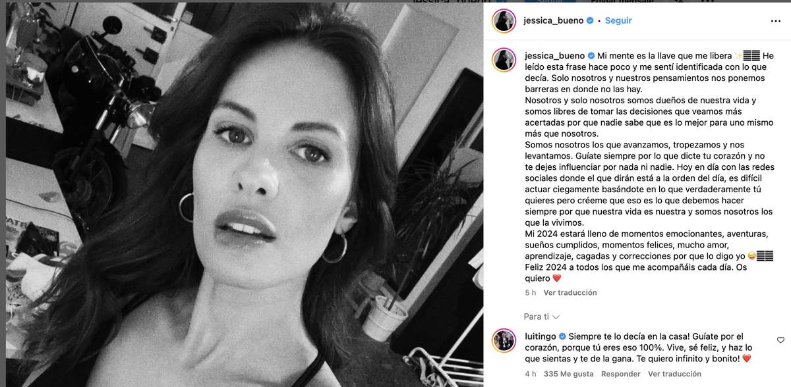The height and width of the screenshot is (387, 791).
Task: Click the verified badge beside header username
Action: [x=590, y=20]
